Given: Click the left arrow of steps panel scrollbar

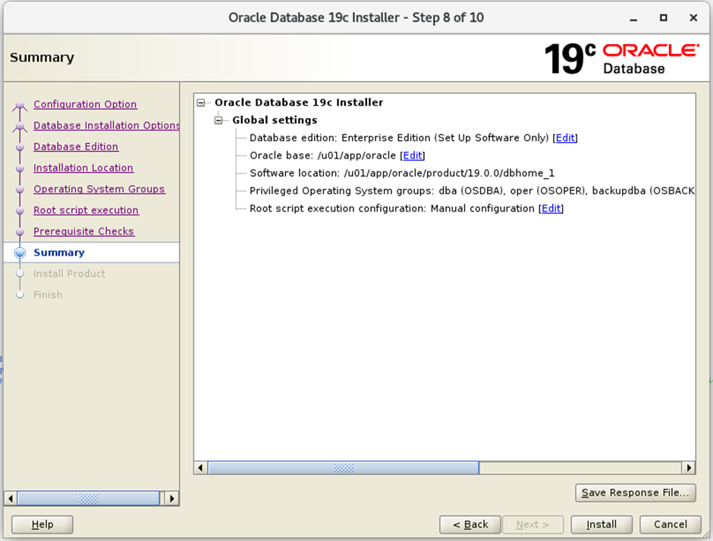Looking at the screenshot, I should pos(11,499).
